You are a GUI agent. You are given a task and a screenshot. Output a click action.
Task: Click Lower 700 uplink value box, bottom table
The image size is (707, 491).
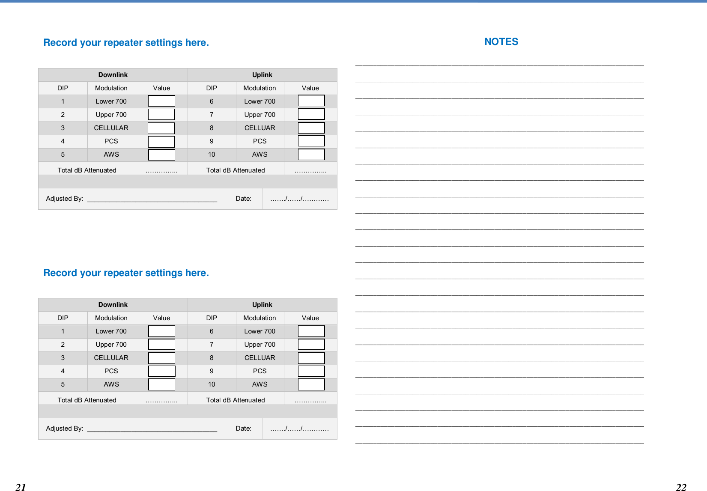[x=311, y=331]
